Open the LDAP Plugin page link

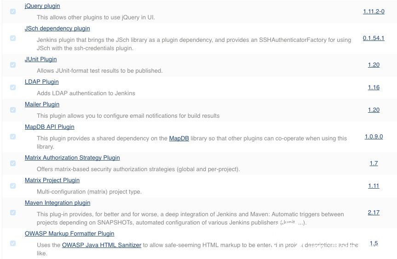(41, 82)
